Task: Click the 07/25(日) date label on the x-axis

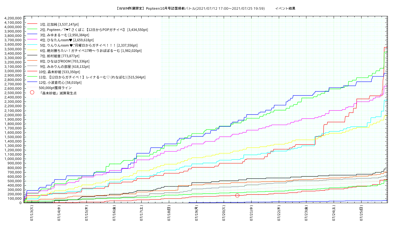Action: tap(361, 213)
